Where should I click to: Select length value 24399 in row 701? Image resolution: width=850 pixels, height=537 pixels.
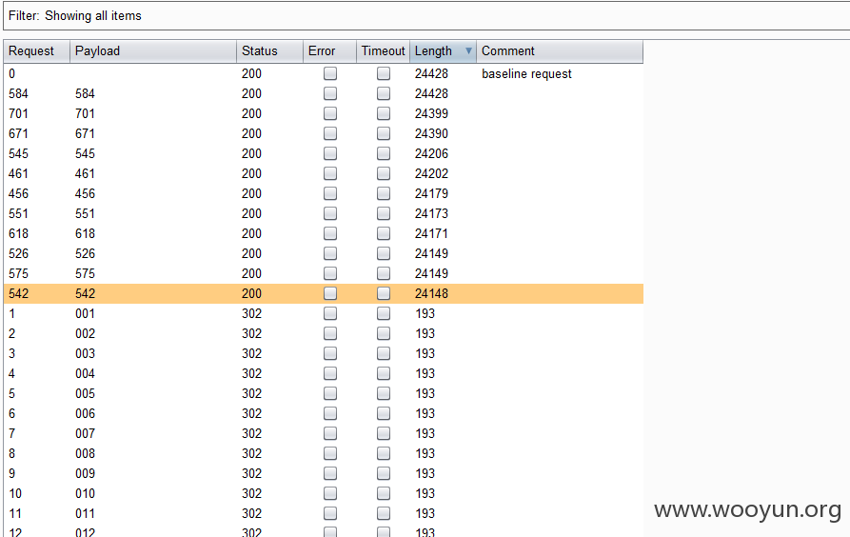[x=431, y=113]
